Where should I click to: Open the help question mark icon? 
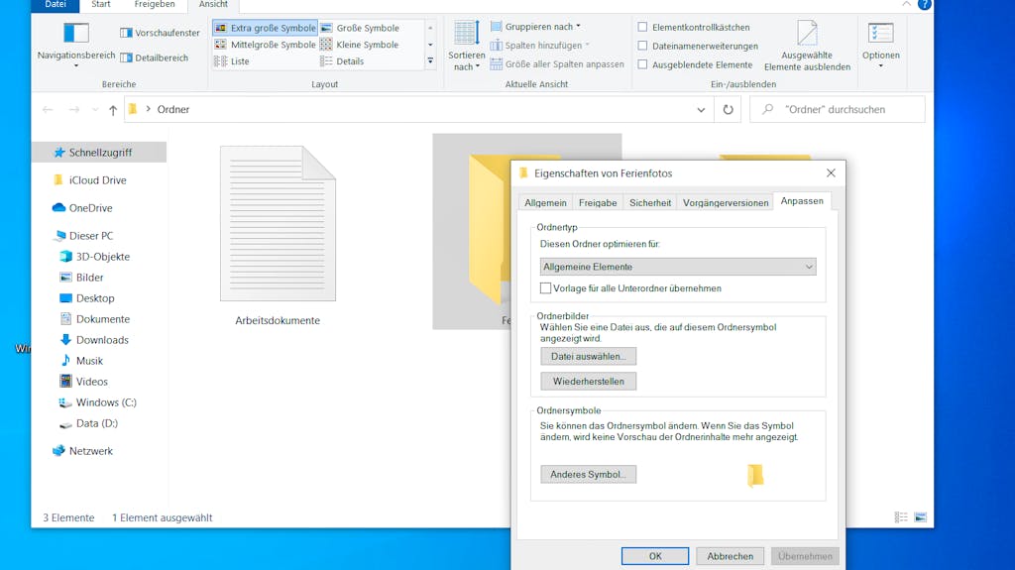tap(925, 4)
